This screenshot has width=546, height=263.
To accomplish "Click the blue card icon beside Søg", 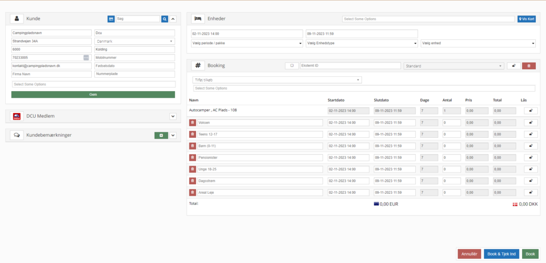I will (111, 19).
